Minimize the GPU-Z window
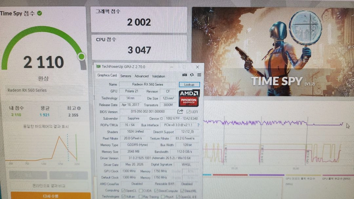This screenshot has width=354, height=199. click(x=171, y=67)
